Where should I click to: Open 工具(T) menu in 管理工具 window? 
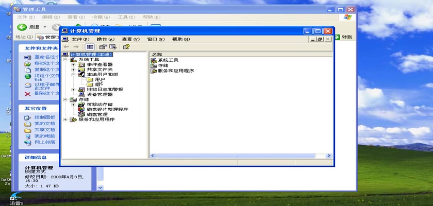(x=126, y=17)
